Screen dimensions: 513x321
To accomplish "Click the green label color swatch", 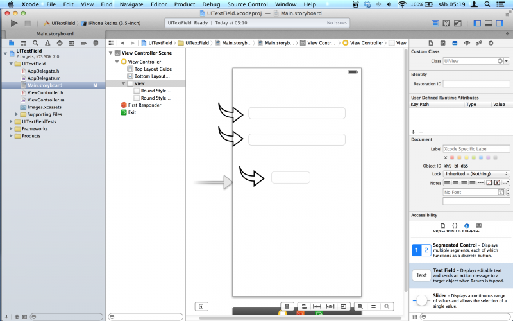I will (x=474, y=157).
